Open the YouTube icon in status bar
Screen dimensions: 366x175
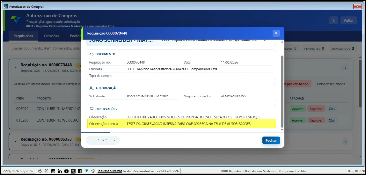[66, 171]
